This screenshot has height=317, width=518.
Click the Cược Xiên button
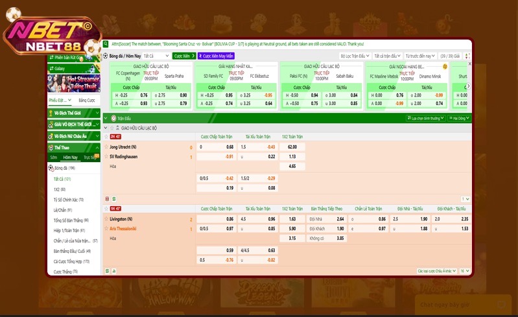(x=184, y=56)
